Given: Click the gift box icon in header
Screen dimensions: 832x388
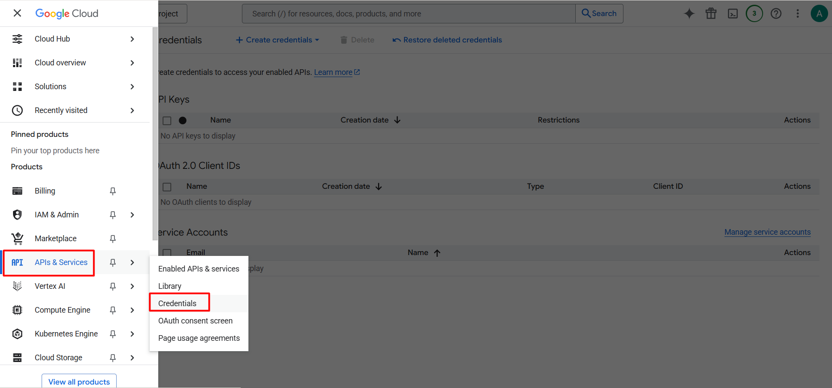Looking at the screenshot, I should pos(711,13).
